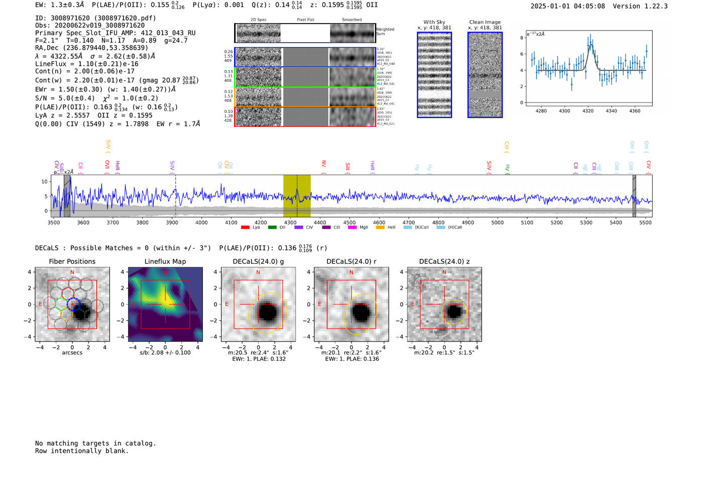Click the λ = 4322.55Å wavelength line

click(x=95, y=56)
